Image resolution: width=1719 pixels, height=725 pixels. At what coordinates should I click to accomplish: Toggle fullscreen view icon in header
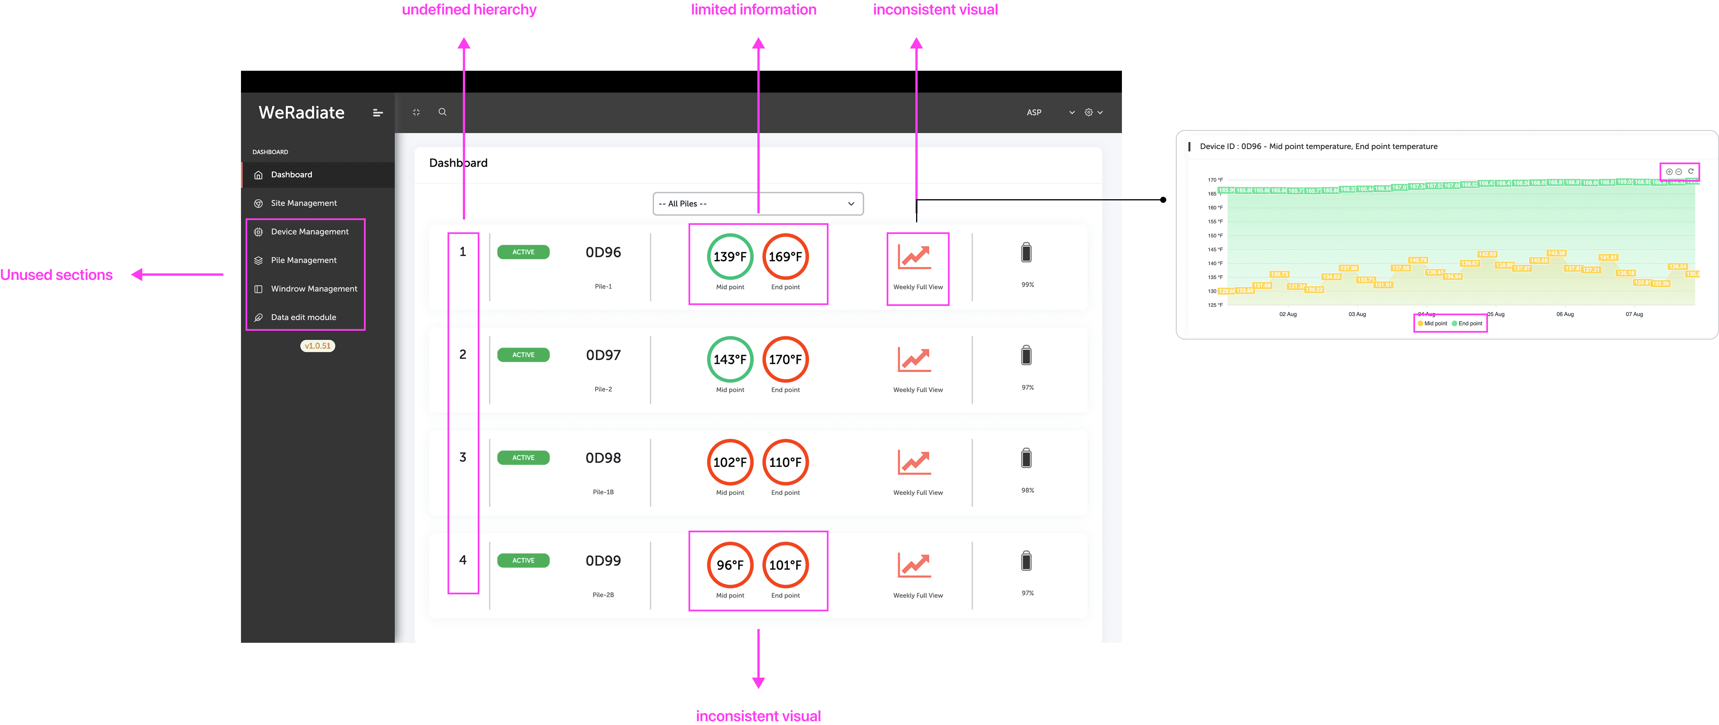click(417, 112)
